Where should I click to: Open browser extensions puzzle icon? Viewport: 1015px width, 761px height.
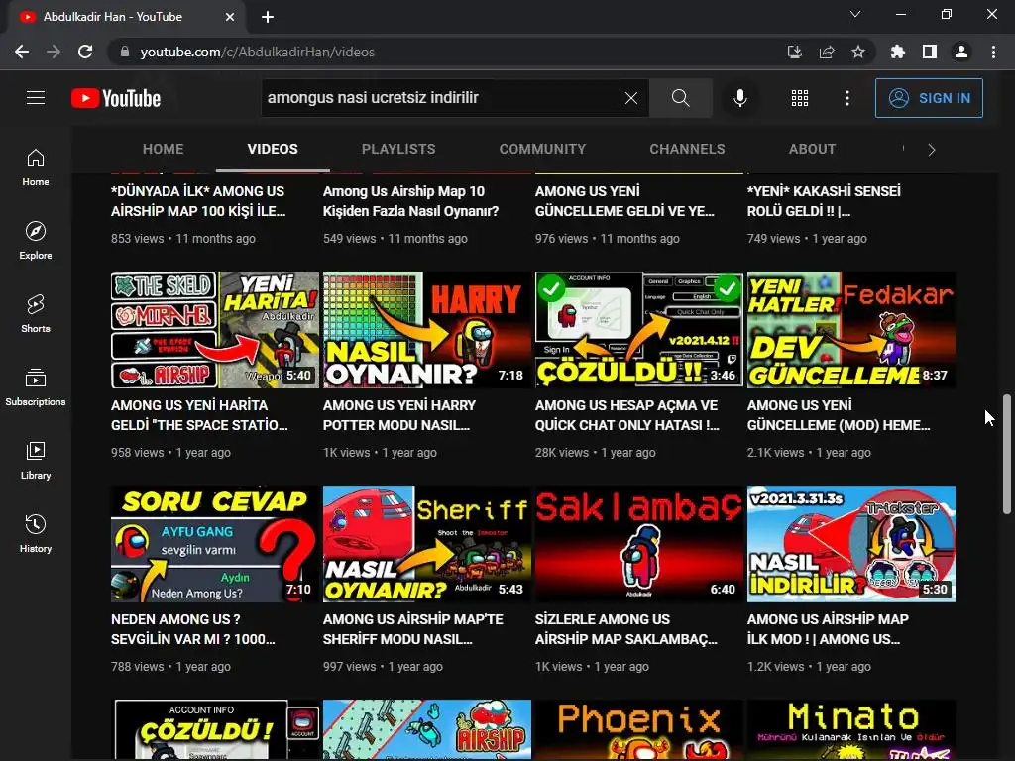tap(897, 52)
